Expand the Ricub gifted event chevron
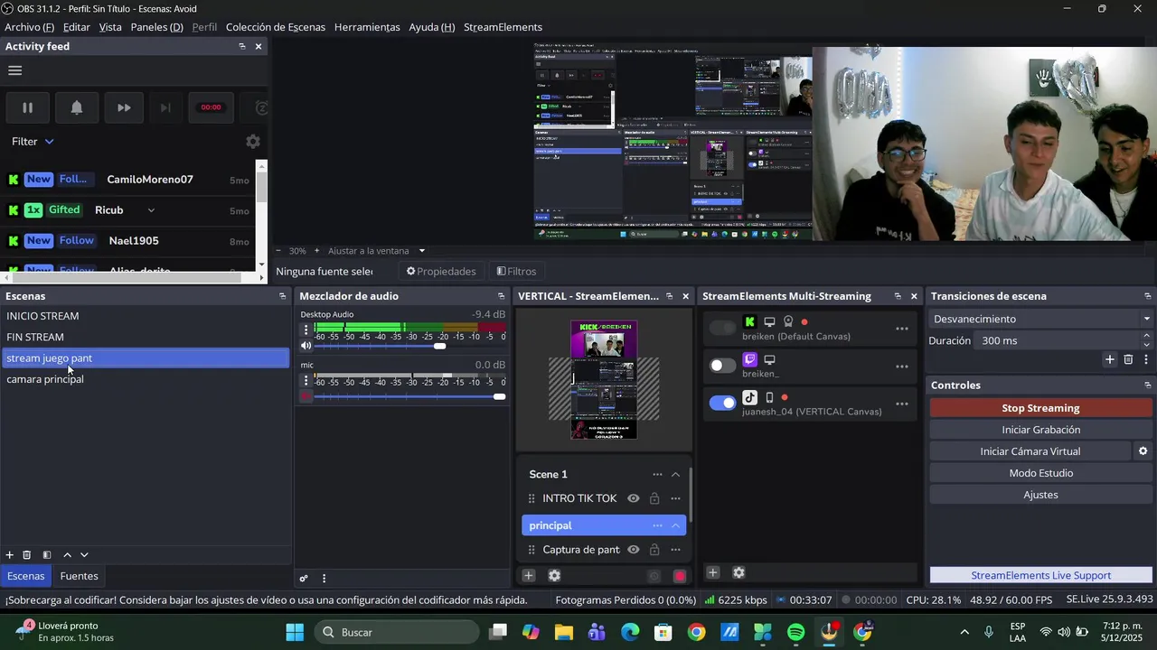This screenshot has height=650, width=1157. [151, 210]
